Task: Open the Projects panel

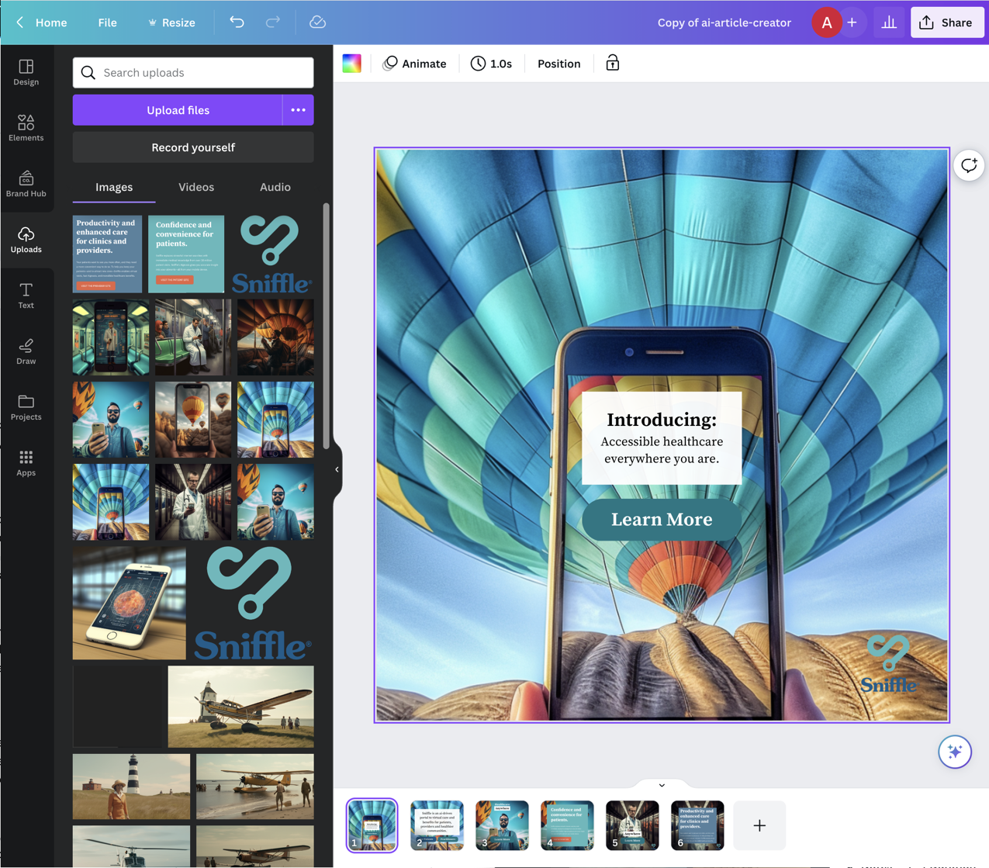Action: tap(26, 407)
